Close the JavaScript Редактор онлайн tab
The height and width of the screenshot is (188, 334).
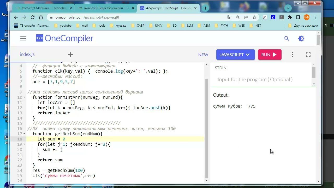[133, 8]
